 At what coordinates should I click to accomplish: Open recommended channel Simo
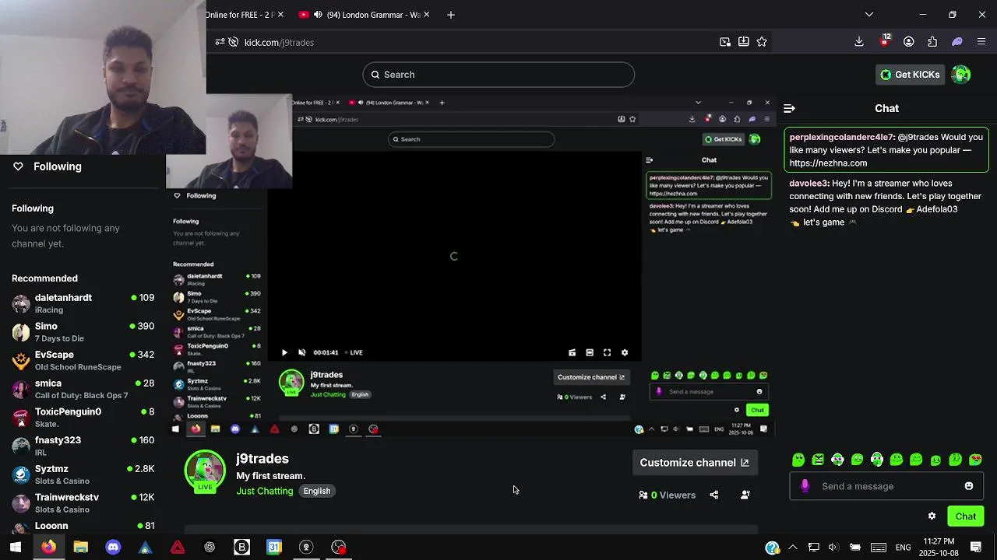[x=83, y=332]
